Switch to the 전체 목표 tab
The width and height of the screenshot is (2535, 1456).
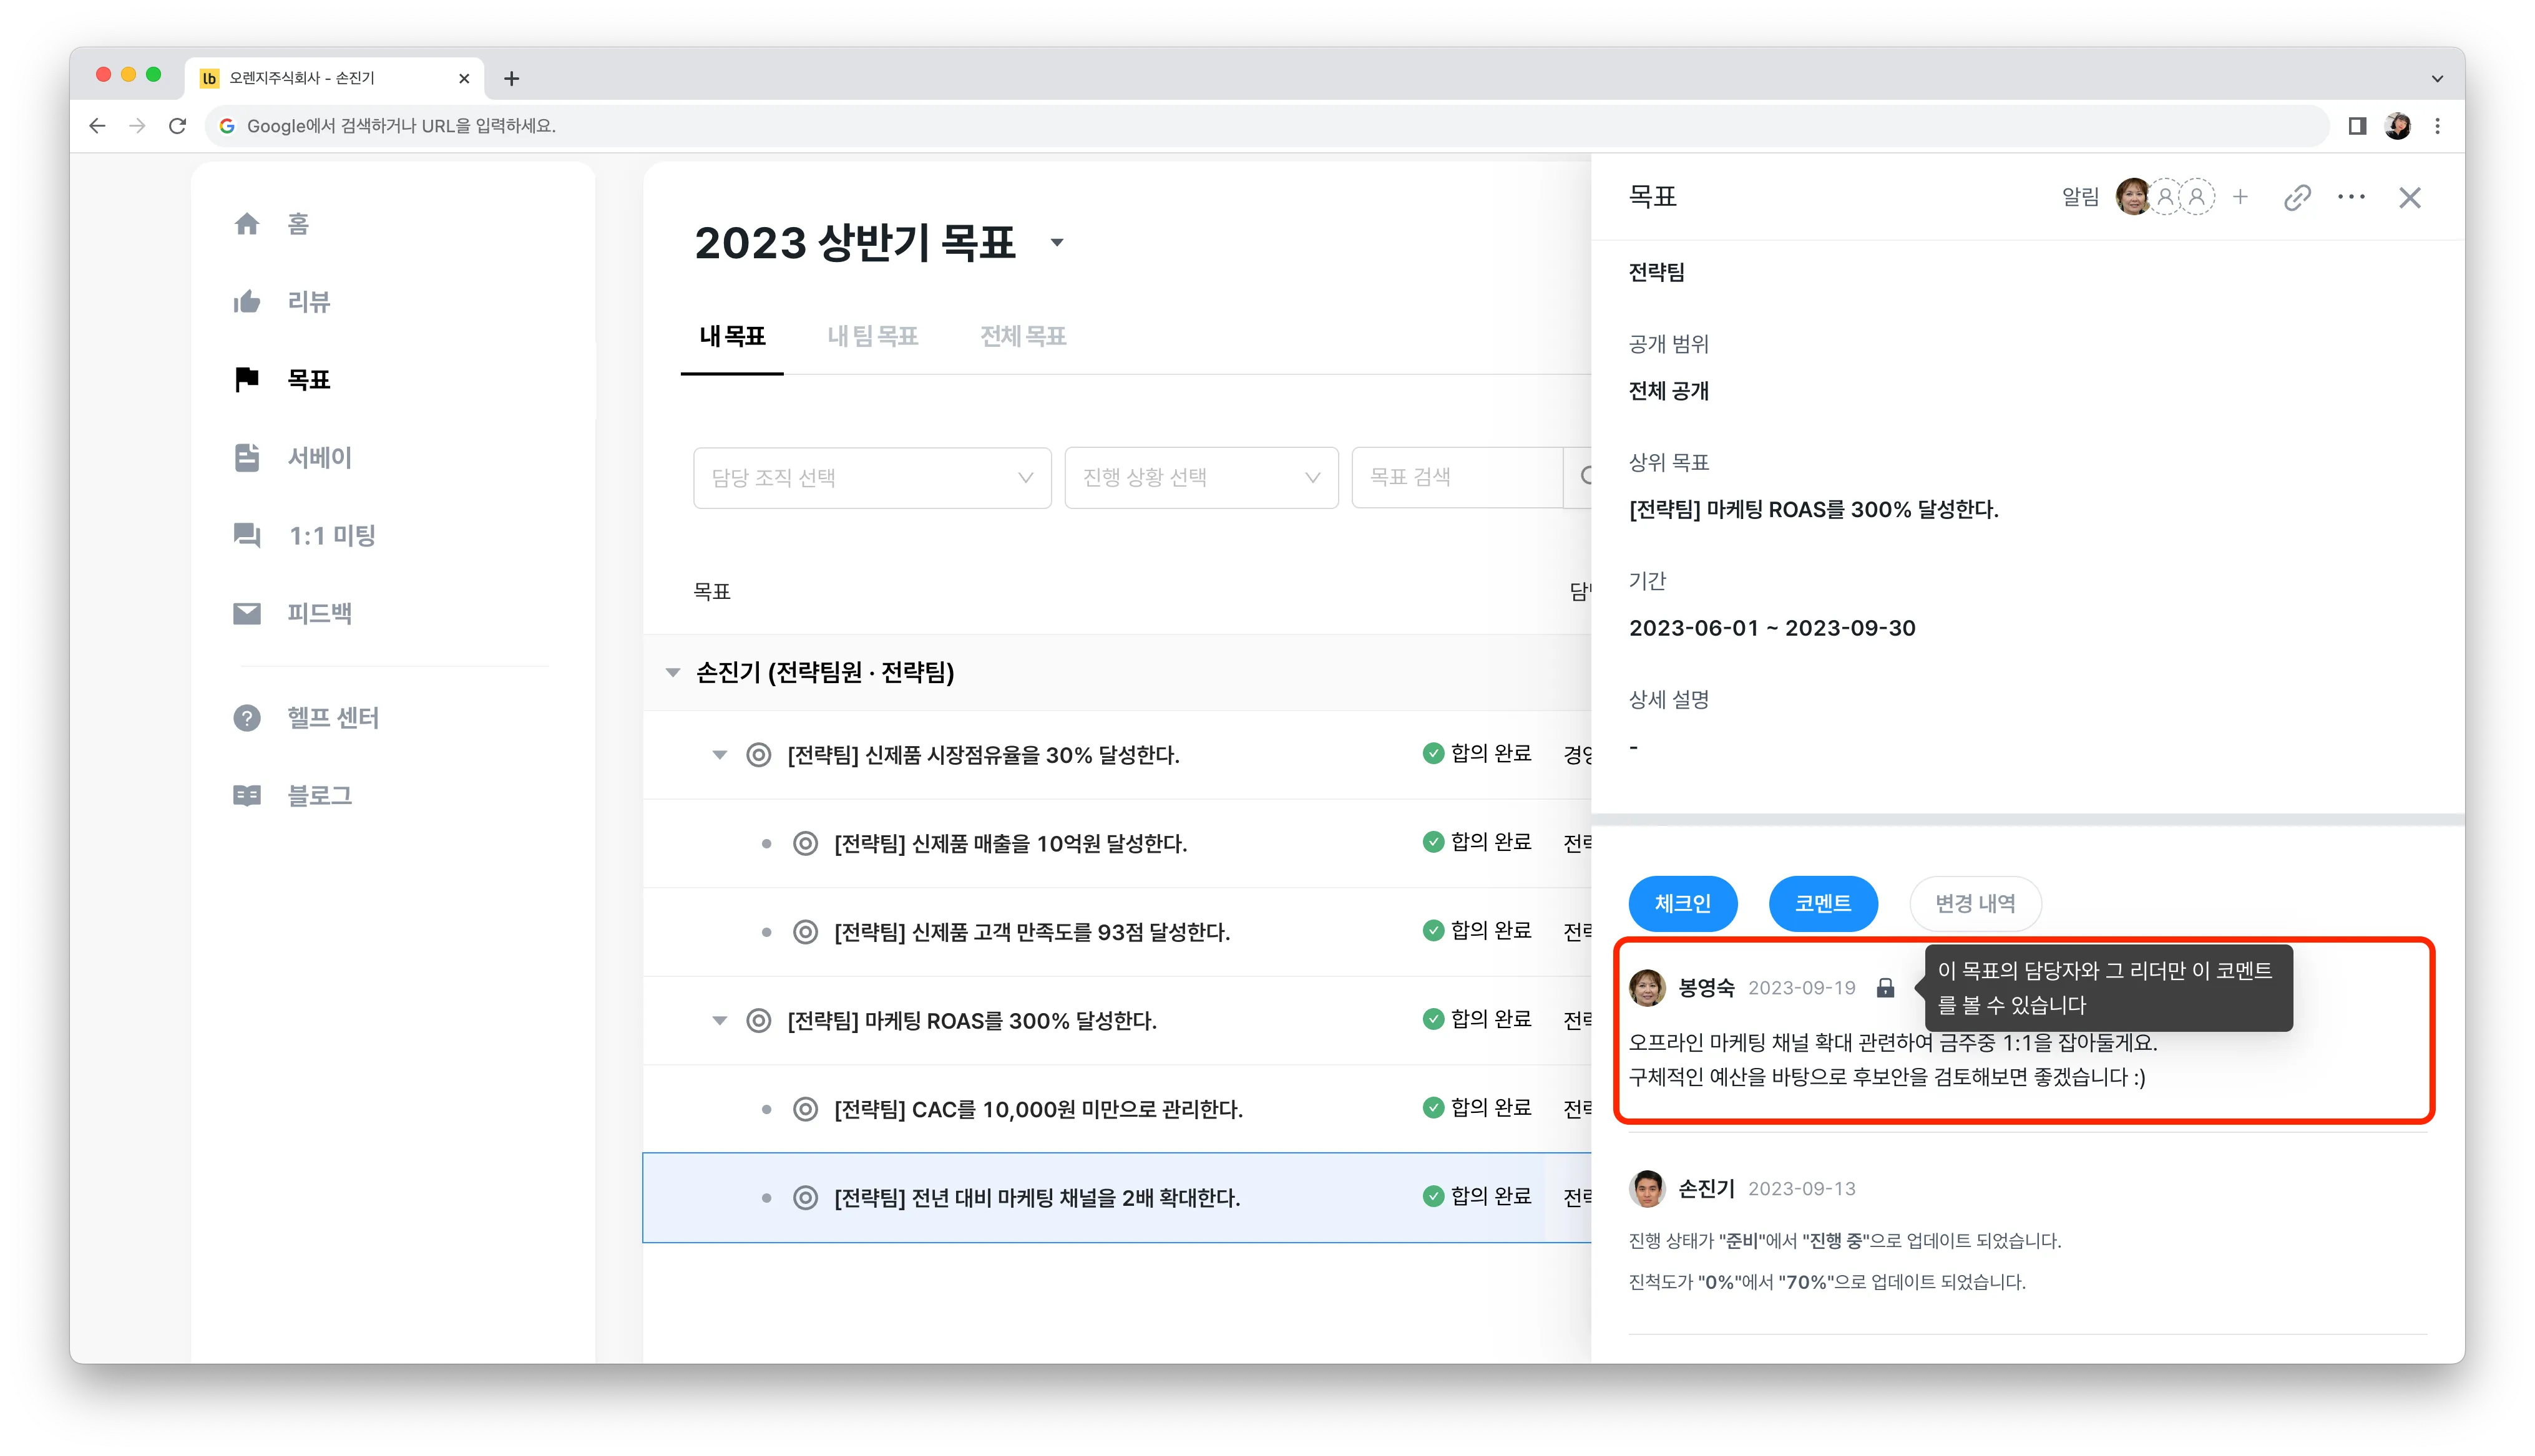pos(1023,337)
